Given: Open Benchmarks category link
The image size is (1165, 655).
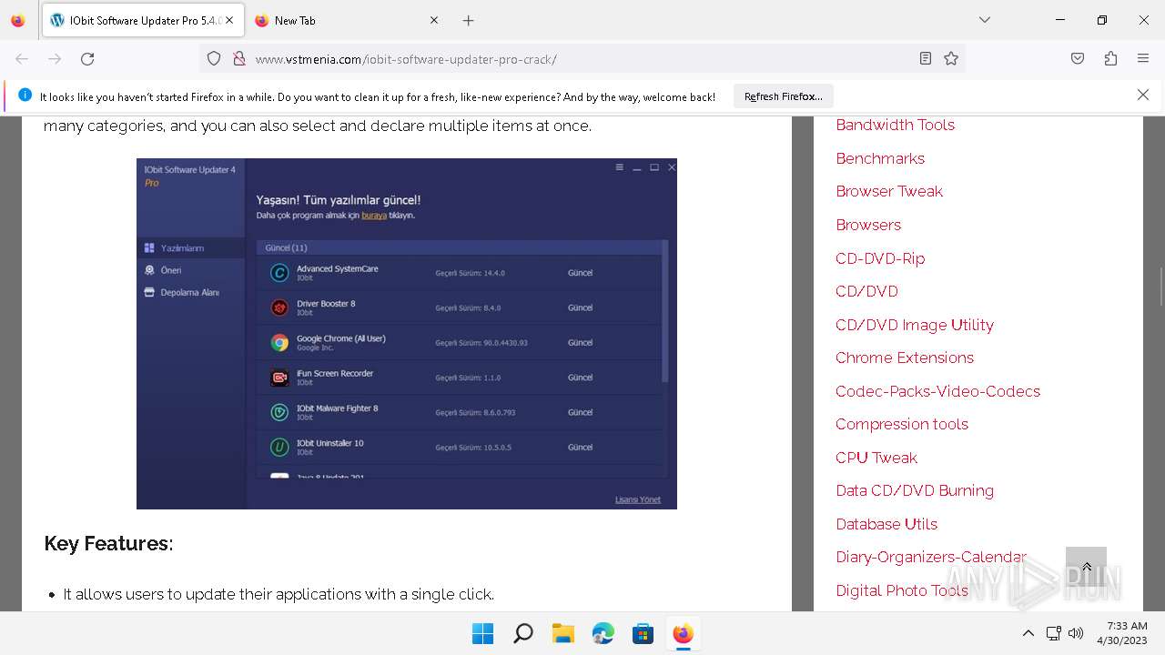Looking at the screenshot, I should pyautogui.click(x=880, y=158).
